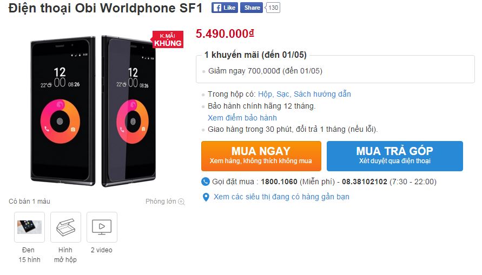Open the Sách hướng dẫn link
This screenshot has width=482, height=275.
click(x=322, y=94)
